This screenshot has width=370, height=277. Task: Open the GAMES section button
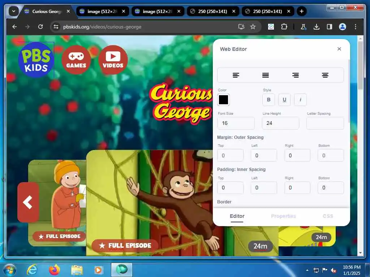[x=76, y=60]
